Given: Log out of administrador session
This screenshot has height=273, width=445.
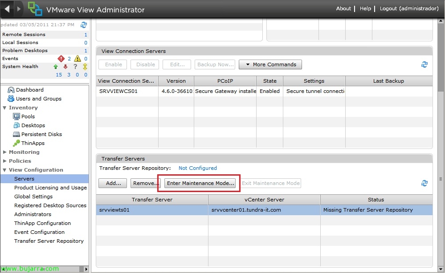Looking at the screenshot, I should click(409, 8).
